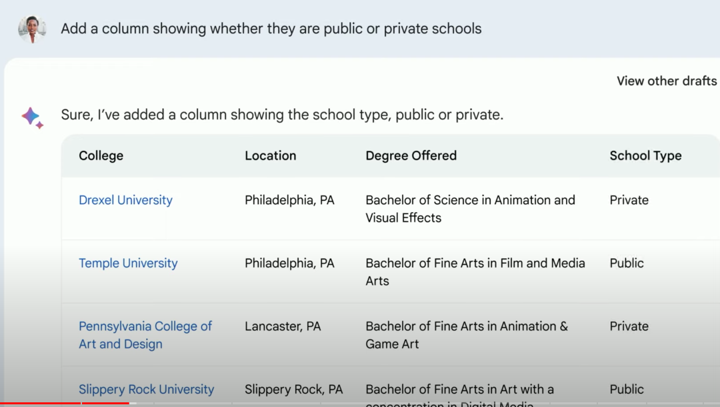Open View other drafts
Viewport: 720px width, 407px height.
click(x=666, y=81)
